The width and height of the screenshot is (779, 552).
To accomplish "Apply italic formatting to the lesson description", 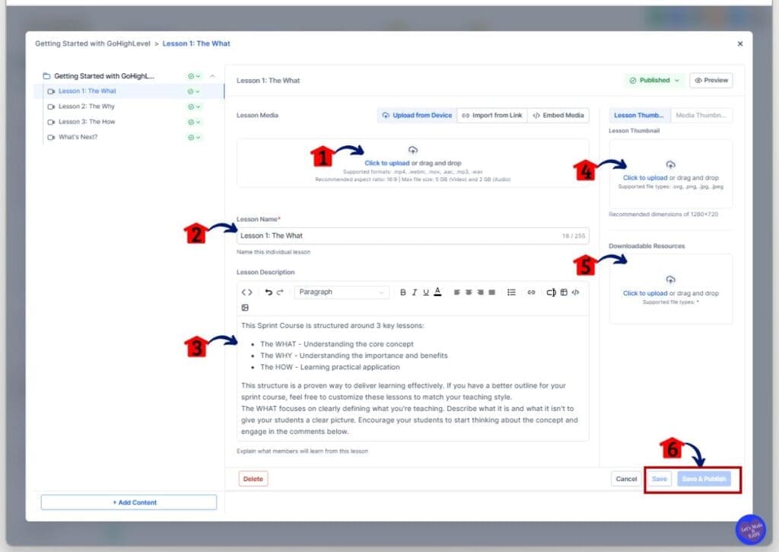I will tap(414, 292).
